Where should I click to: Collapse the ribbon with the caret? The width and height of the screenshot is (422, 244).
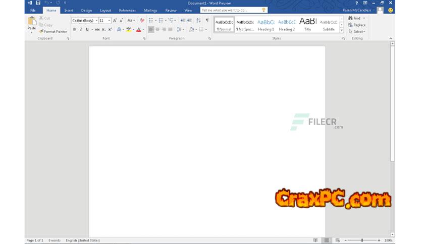click(391, 39)
